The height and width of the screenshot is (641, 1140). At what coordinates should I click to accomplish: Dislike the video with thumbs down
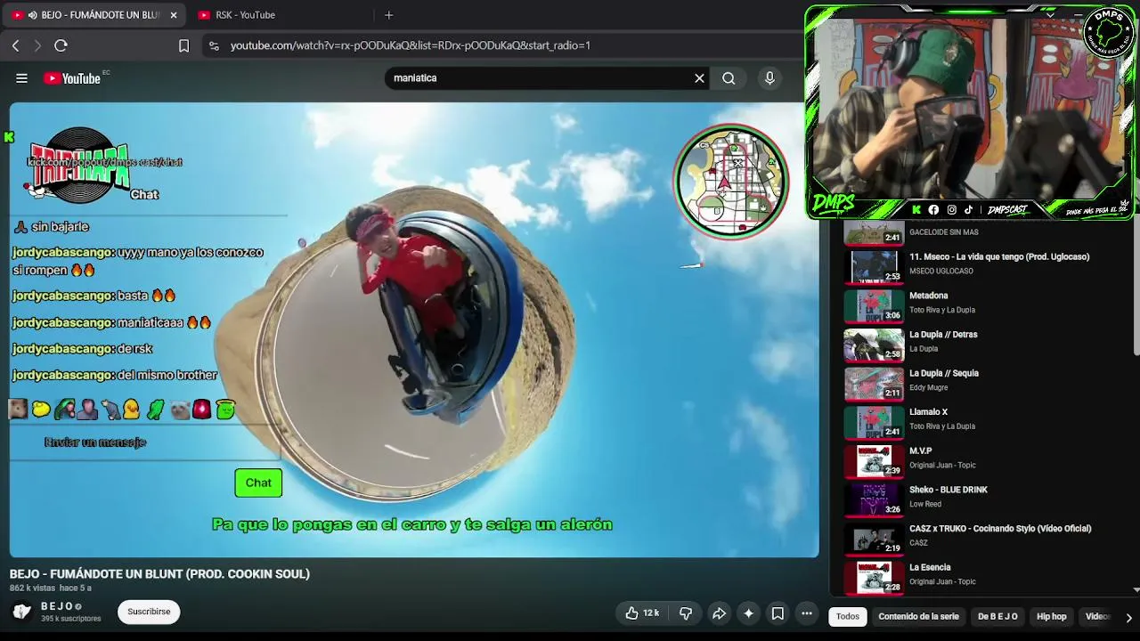coord(686,613)
